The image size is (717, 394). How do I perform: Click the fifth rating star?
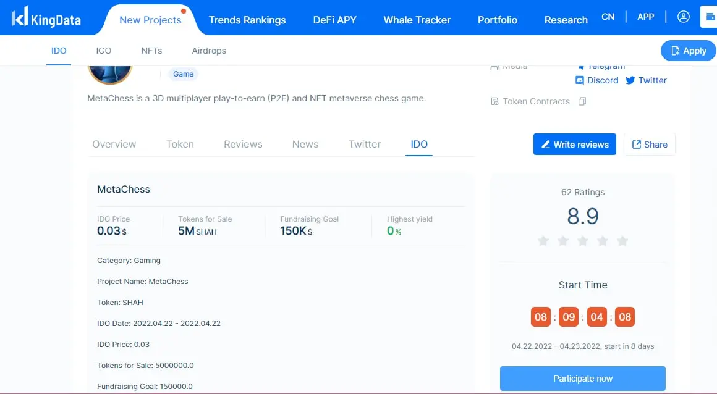click(x=622, y=240)
